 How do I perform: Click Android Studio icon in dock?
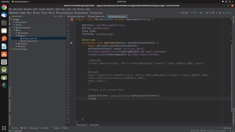click(4, 70)
